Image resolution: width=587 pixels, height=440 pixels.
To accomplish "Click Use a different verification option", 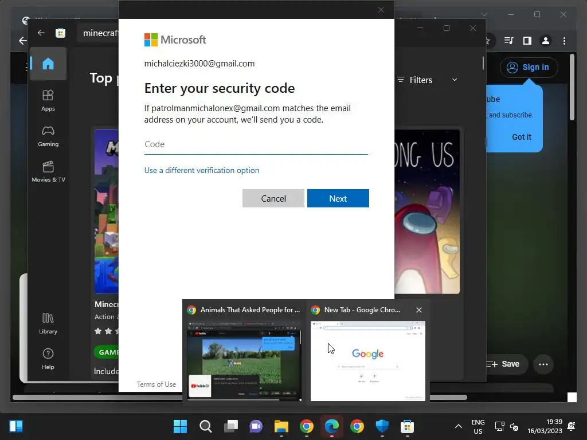I will 202,170.
